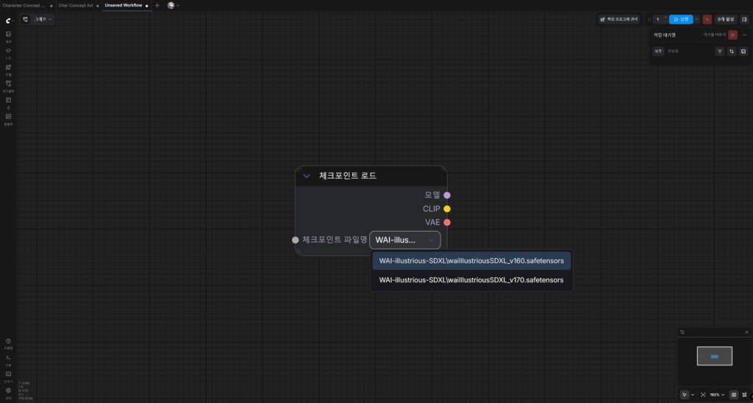Select waiIllustriousSDXL_v170.safetensors from list
The width and height of the screenshot is (753, 403).
(471, 280)
